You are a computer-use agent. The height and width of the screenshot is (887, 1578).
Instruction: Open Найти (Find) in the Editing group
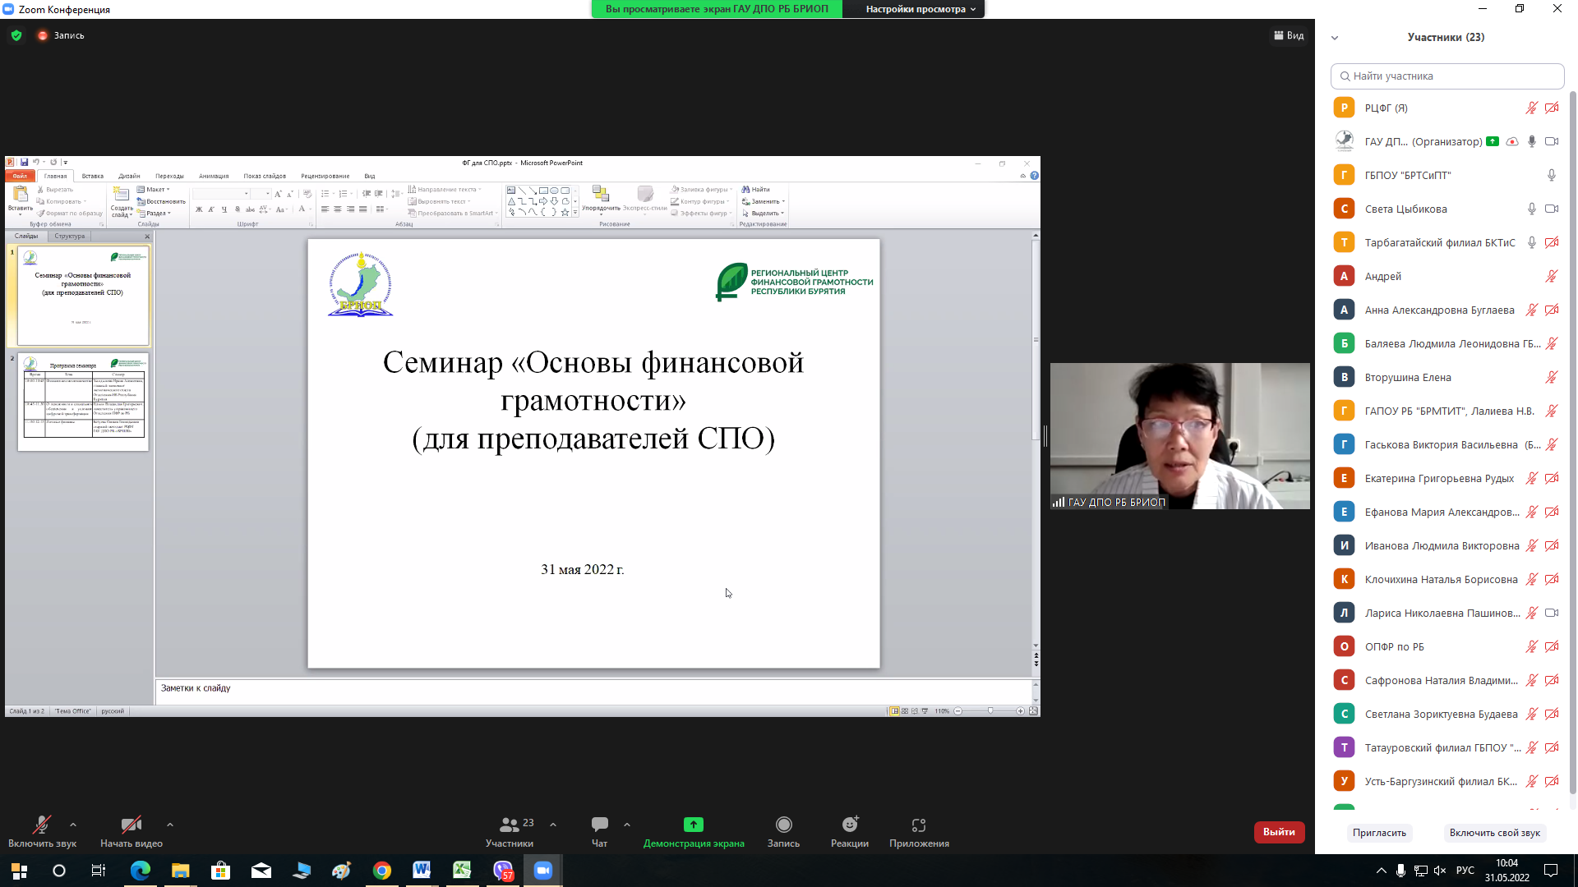click(x=760, y=190)
